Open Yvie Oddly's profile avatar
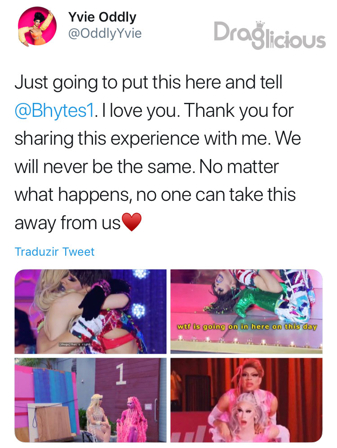This screenshot has height=448, width=337. (x=37, y=26)
